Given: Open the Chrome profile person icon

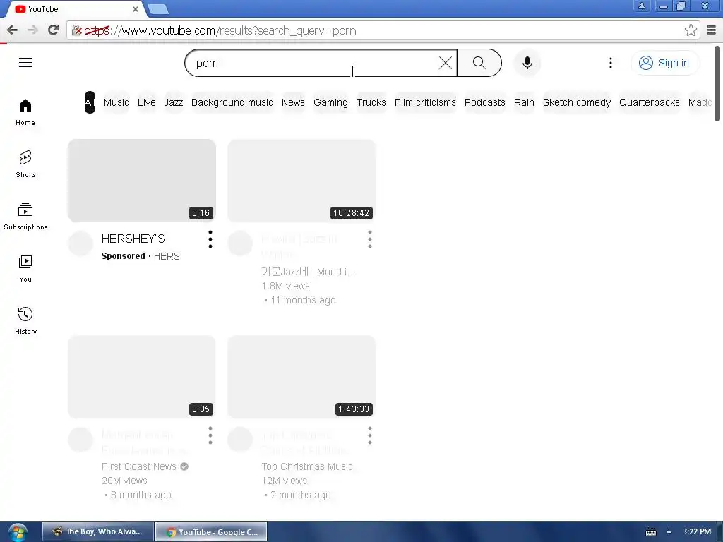Looking at the screenshot, I should [x=641, y=6].
